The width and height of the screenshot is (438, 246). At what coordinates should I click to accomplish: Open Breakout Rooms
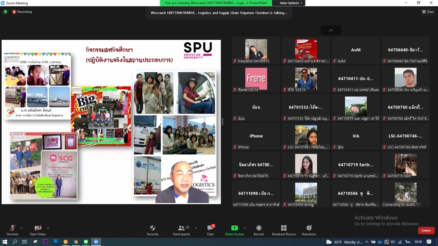(x=284, y=230)
